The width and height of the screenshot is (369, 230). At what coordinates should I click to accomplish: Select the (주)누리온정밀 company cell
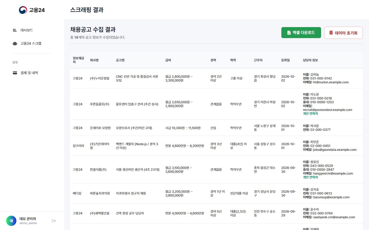100,78
